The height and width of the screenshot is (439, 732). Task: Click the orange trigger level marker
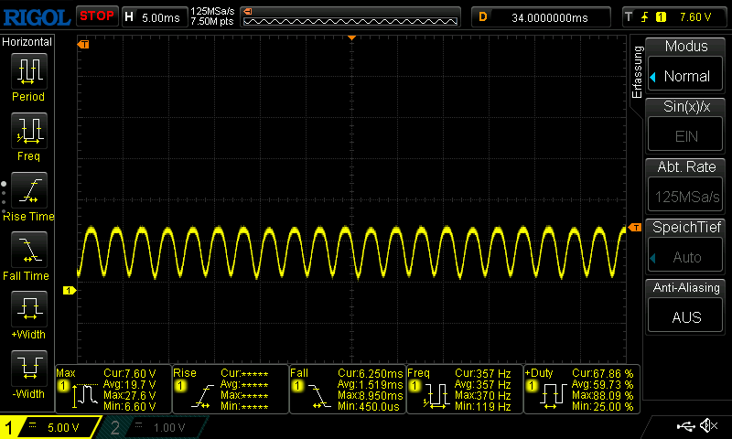(634, 227)
